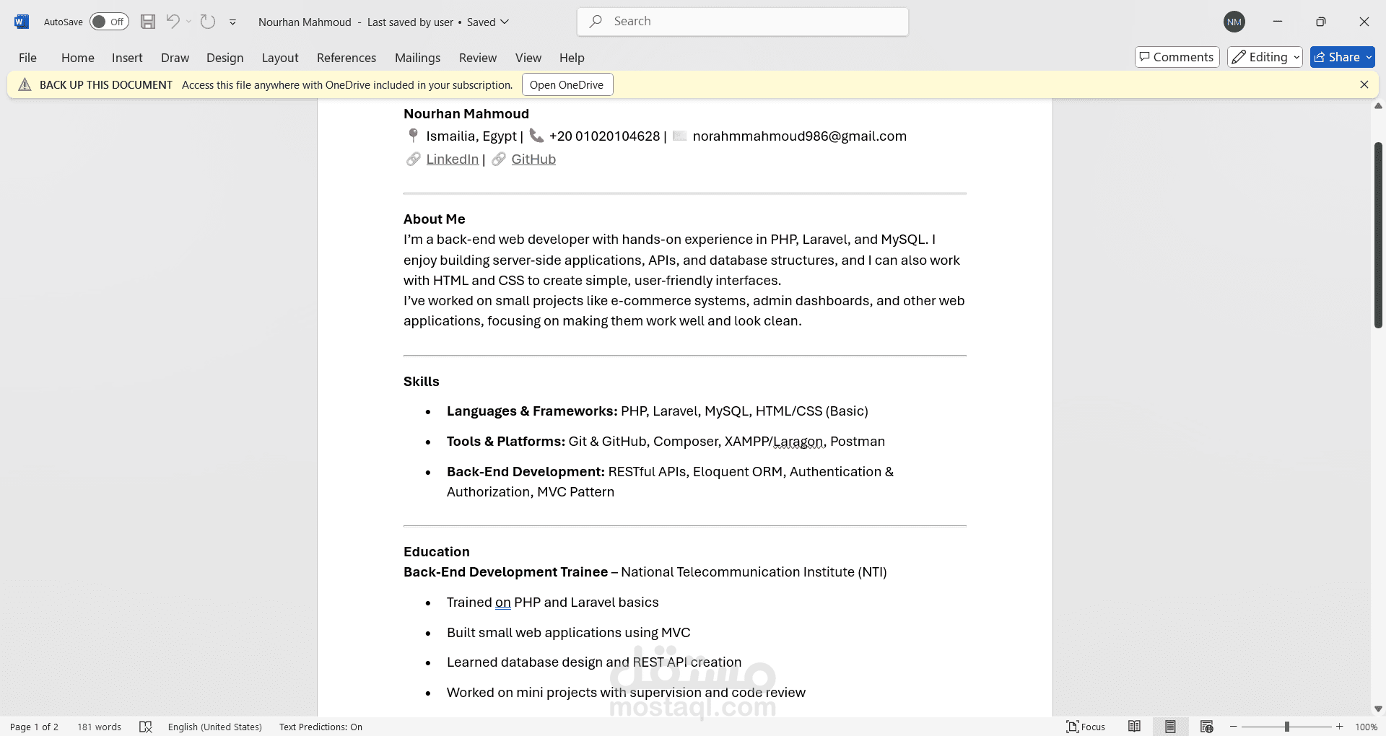Switch to the Design tab
Image resolution: width=1386 pixels, height=736 pixels.
tap(225, 58)
